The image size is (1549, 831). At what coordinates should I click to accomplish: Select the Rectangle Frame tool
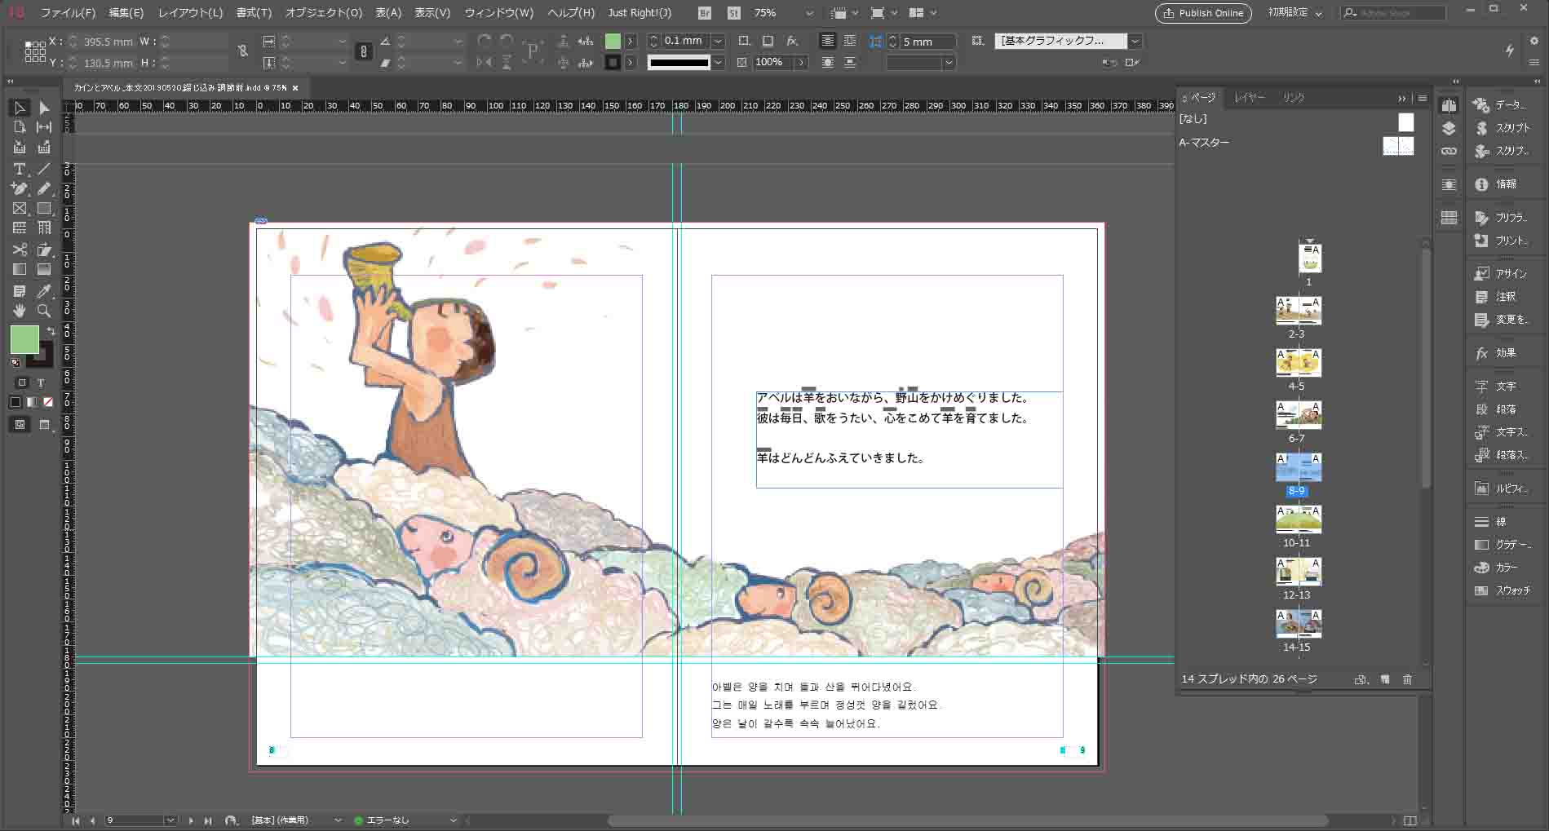(x=20, y=209)
